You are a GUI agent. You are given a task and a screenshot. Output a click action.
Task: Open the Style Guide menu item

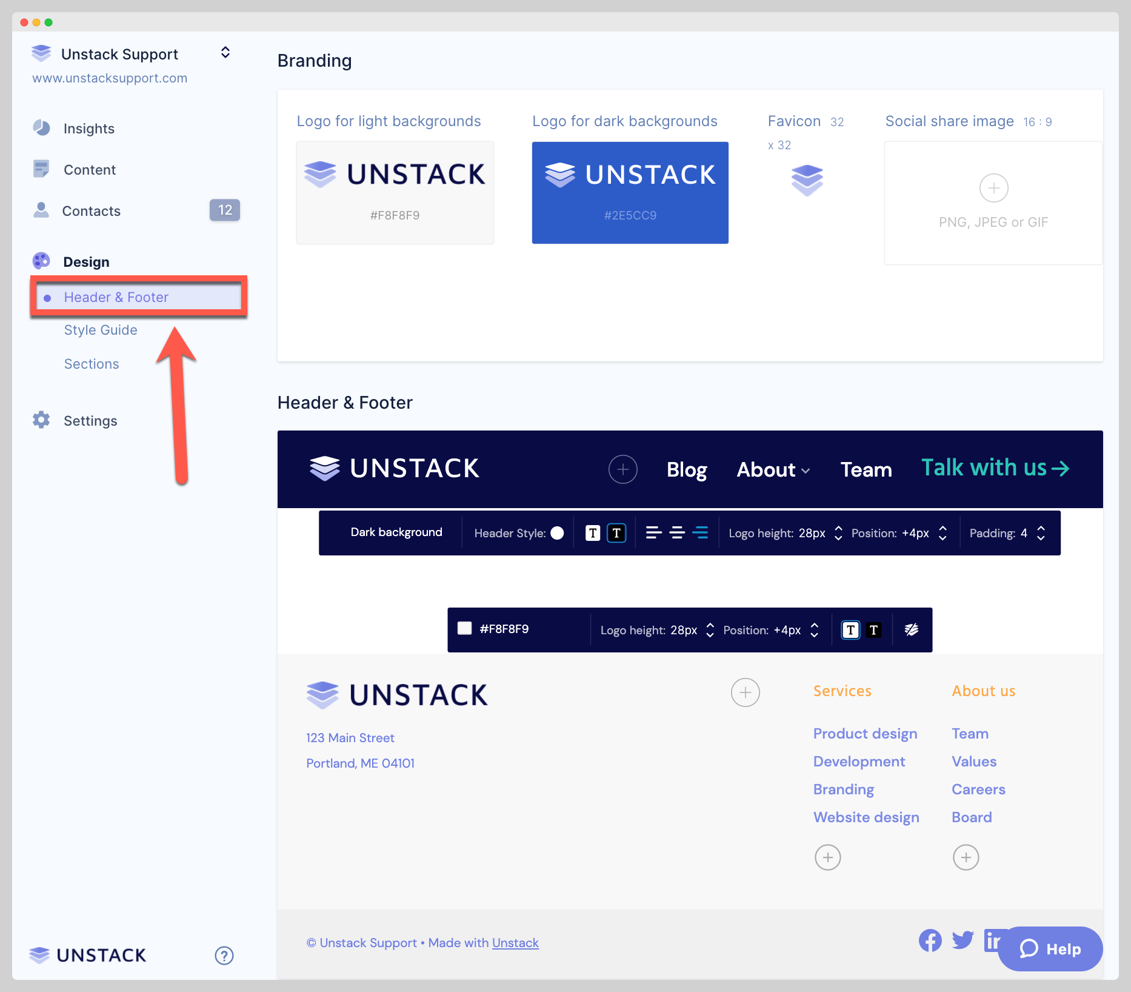(101, 330)
